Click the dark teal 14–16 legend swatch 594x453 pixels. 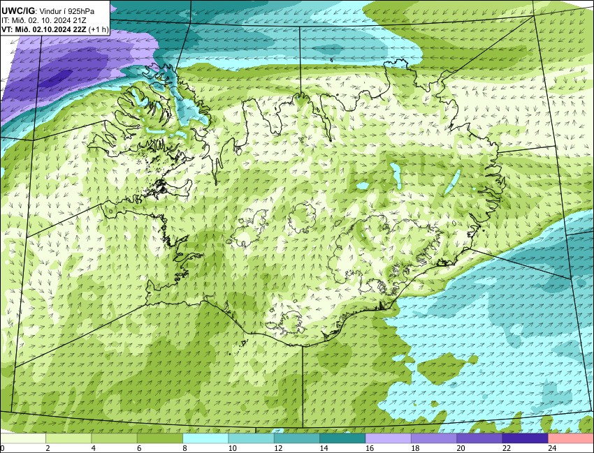(x=342, y=438)
